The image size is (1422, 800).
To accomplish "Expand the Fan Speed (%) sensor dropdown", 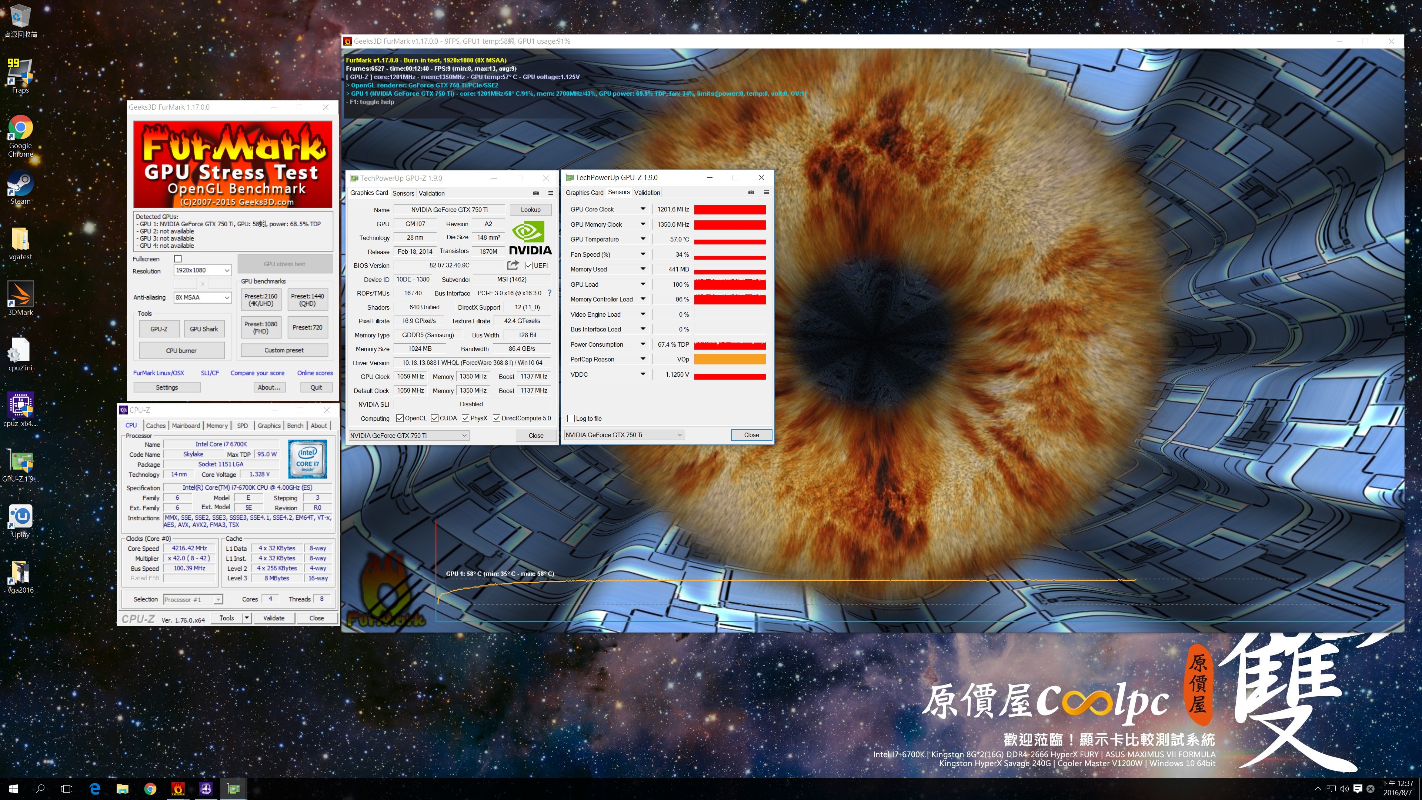I will [x=642, y=254].
